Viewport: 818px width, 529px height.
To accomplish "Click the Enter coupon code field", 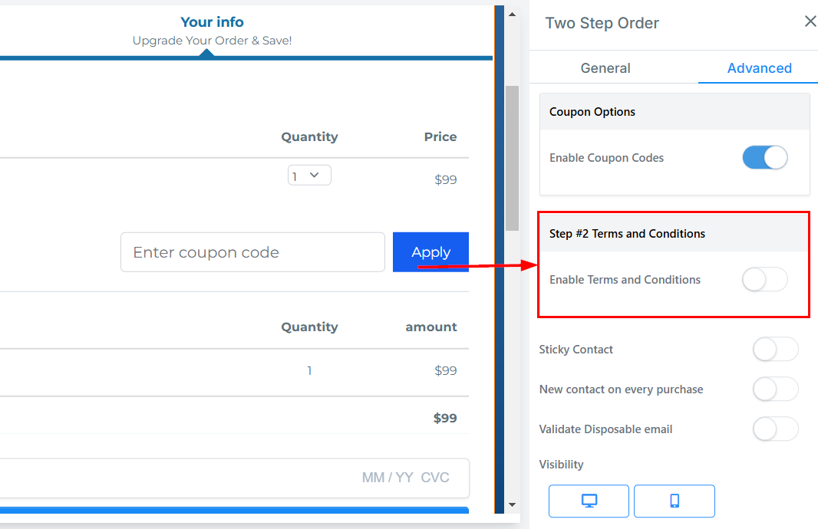I will pos(252,252).
